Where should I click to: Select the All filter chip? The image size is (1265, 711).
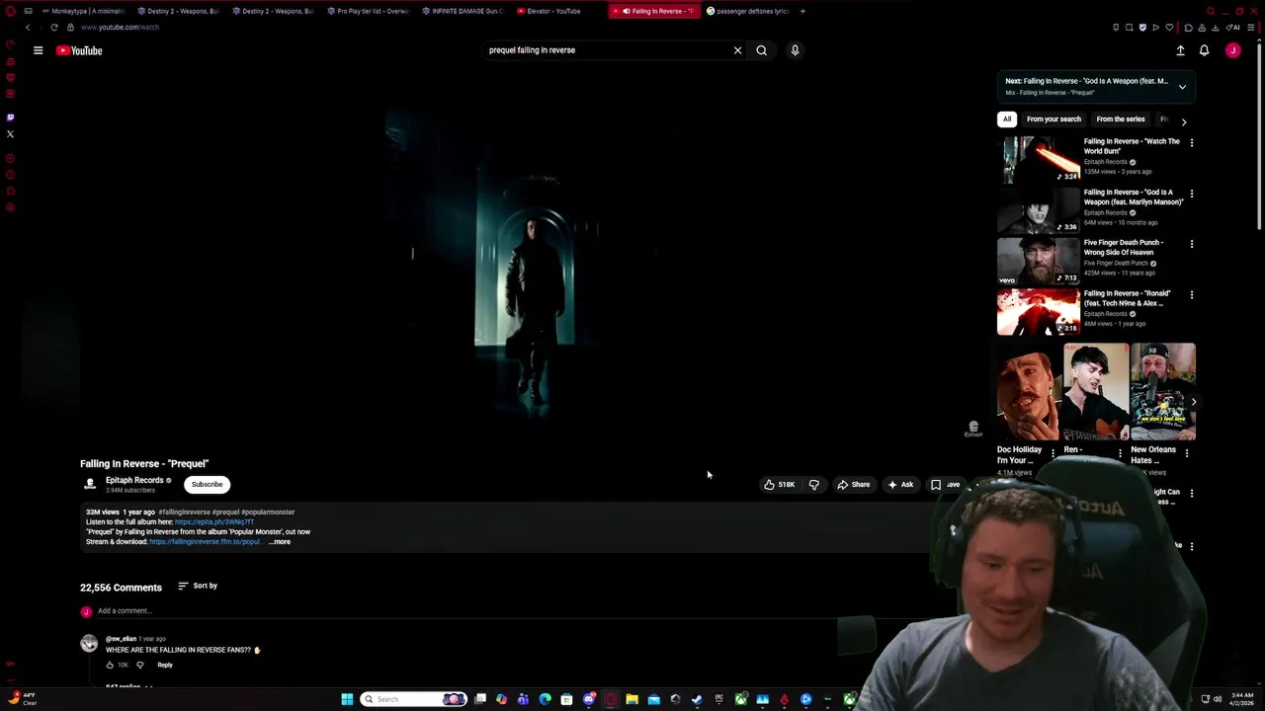(x=1007, y=119)
